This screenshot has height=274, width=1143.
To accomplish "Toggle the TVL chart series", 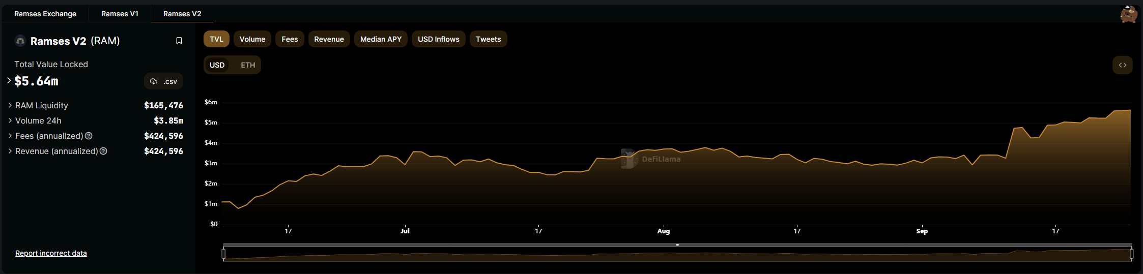I will click(x=216, y=39).
